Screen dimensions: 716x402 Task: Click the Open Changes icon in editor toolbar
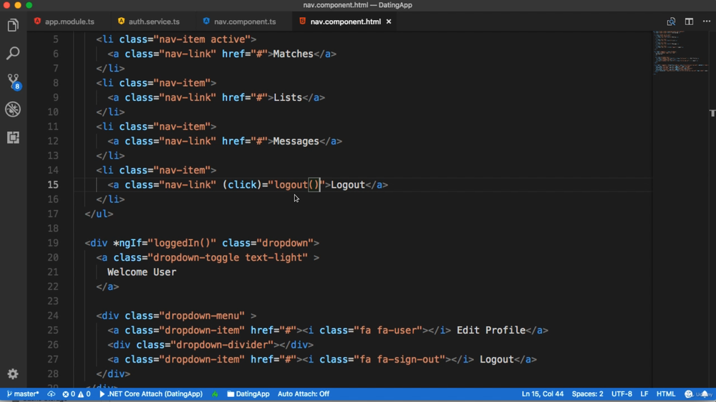(671, 21)
